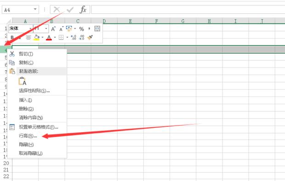Click the Decrease Decimal icon
Viewport: 285px width, 181px height.
pos(82,37)
